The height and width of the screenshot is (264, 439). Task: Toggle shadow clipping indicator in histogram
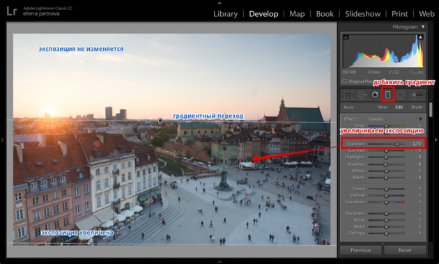tap(346, 37)
